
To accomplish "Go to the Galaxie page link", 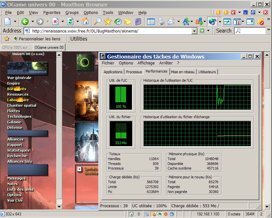I will click(x=14, y=122).
